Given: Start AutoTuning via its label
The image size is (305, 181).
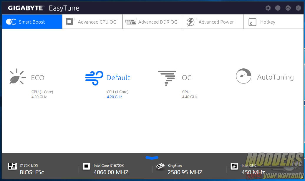Looking at the screenshot, I should (275, 77).
